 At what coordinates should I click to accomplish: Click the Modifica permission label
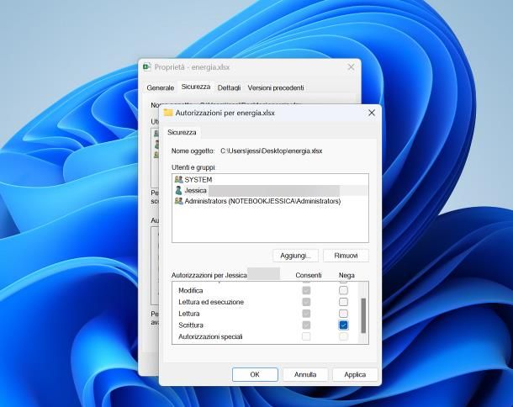(190, 290)
